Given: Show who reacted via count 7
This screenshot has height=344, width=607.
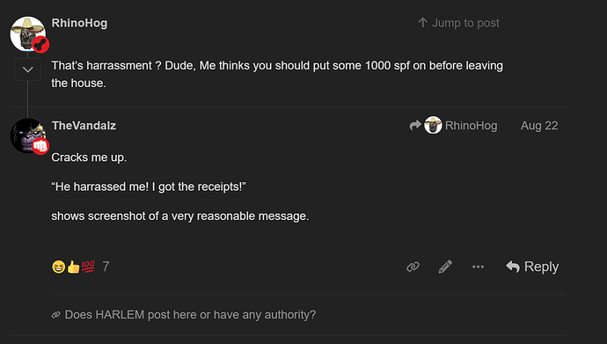Looking at the screenshot, I should (x=106, y=267).
